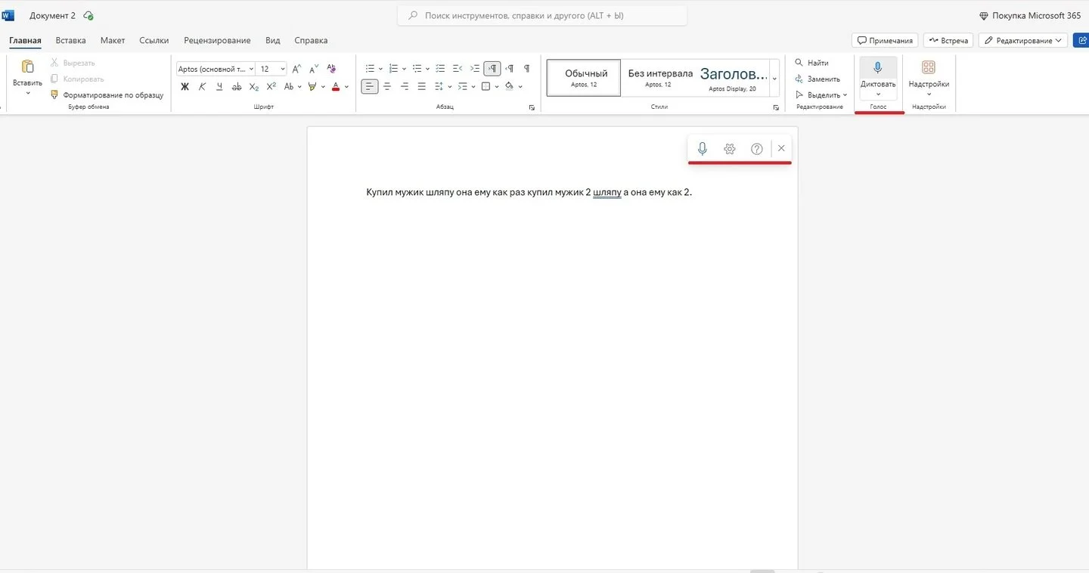Viewport: 1089px width, 573px height.
Task: Click the search box for tools and help
Action: [542, 15]
